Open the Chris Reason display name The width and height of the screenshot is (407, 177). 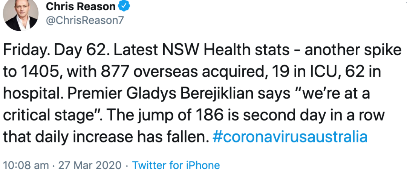[x=81, y=6]
